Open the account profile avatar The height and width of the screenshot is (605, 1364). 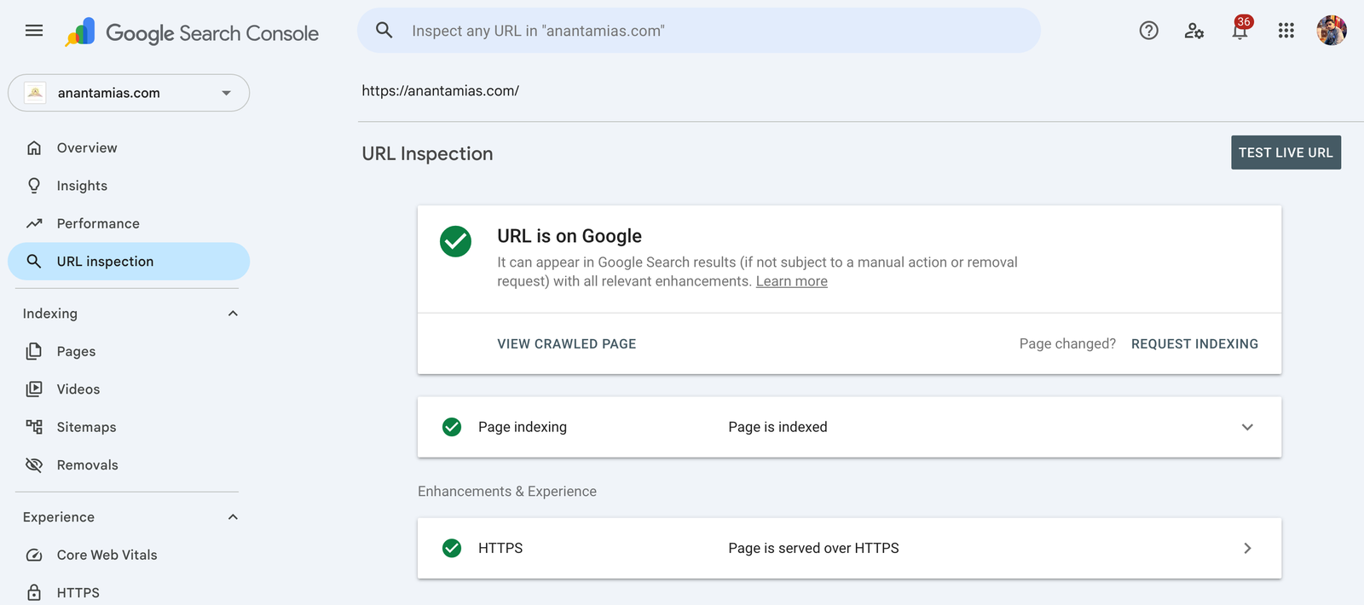click(x=1332, y=31)
